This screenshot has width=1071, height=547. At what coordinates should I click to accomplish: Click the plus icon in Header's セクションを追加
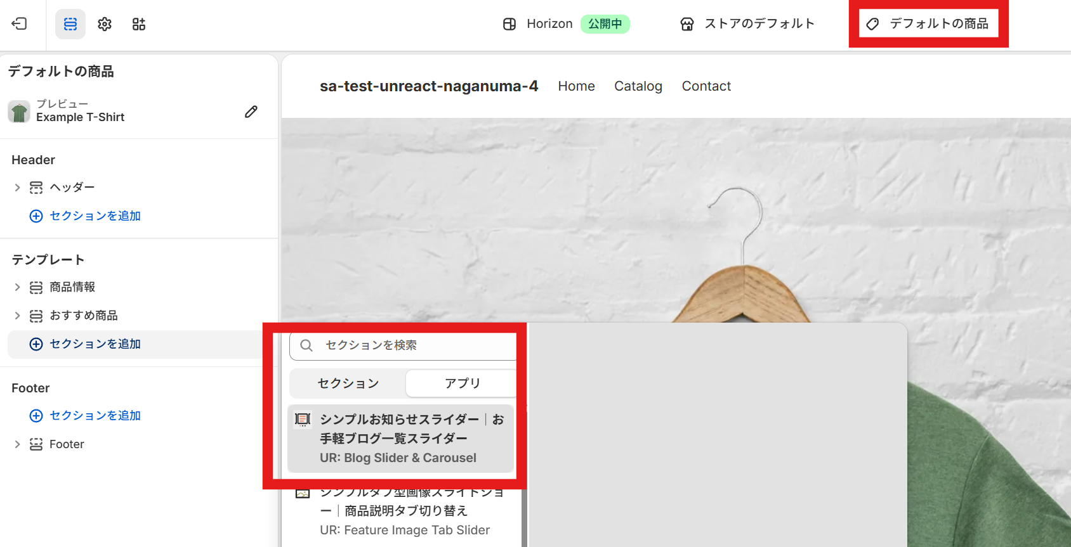tap(36, 216)
